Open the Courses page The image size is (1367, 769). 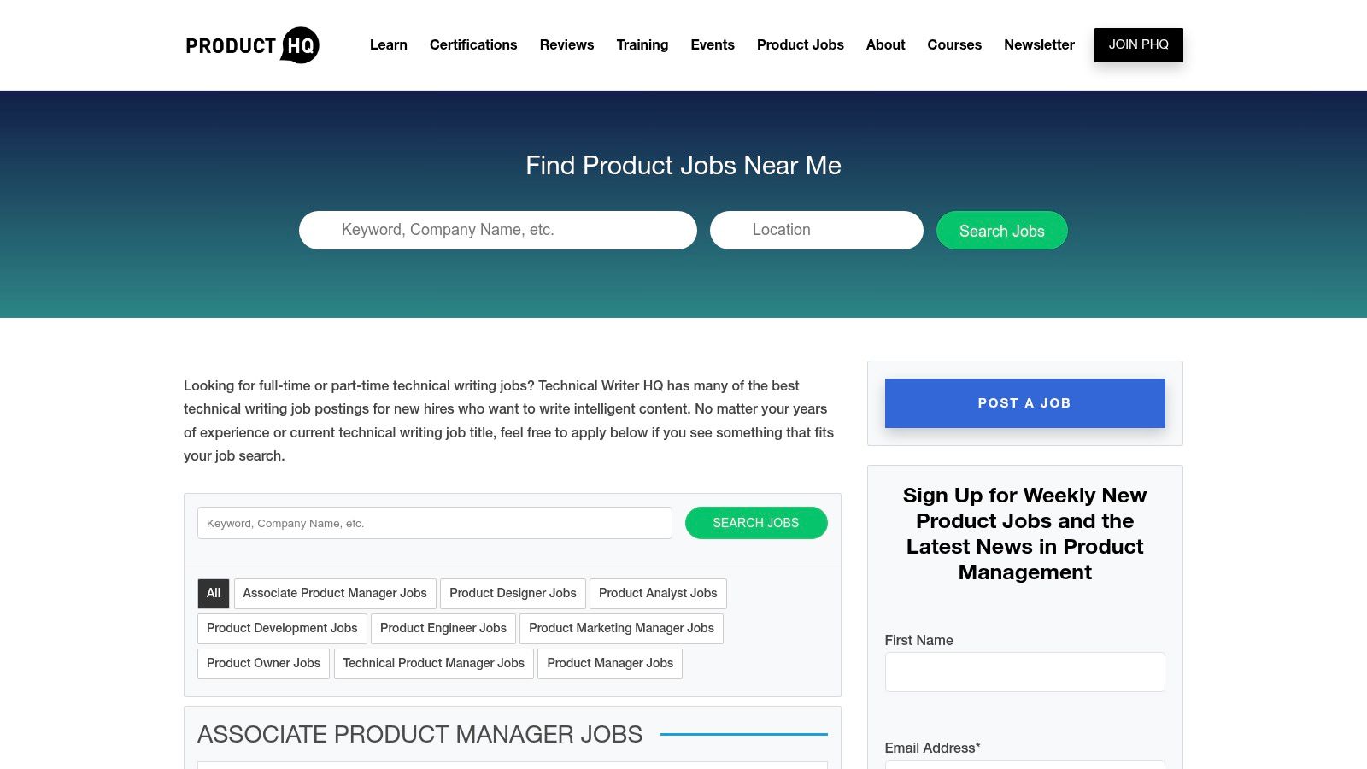(x=954, y=45)
